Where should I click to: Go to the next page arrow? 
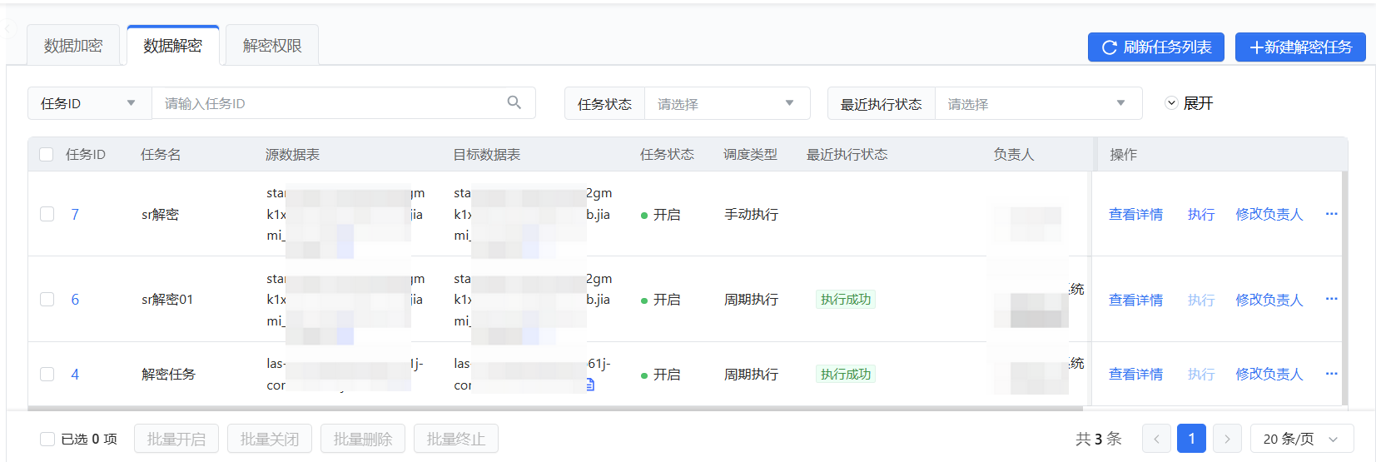coord(1227,439)
